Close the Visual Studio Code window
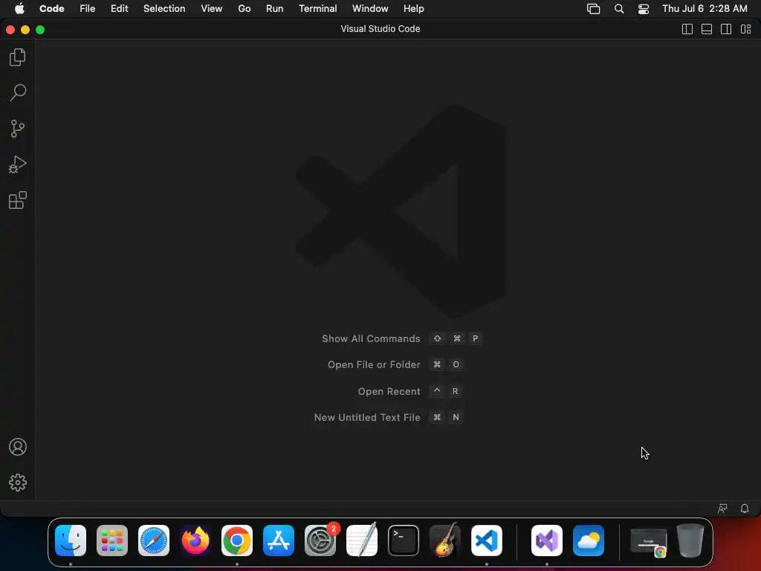Screen dimensions: 761x571 pos(10,30)
